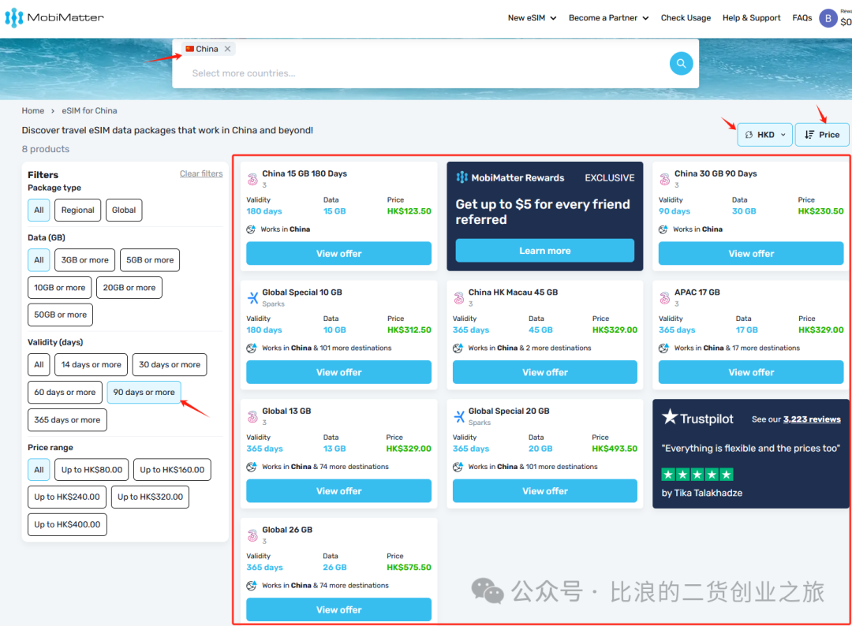The image size is (852, 626).
Task: View offer for Global Special 10 GB
Action: coord(339,372)
